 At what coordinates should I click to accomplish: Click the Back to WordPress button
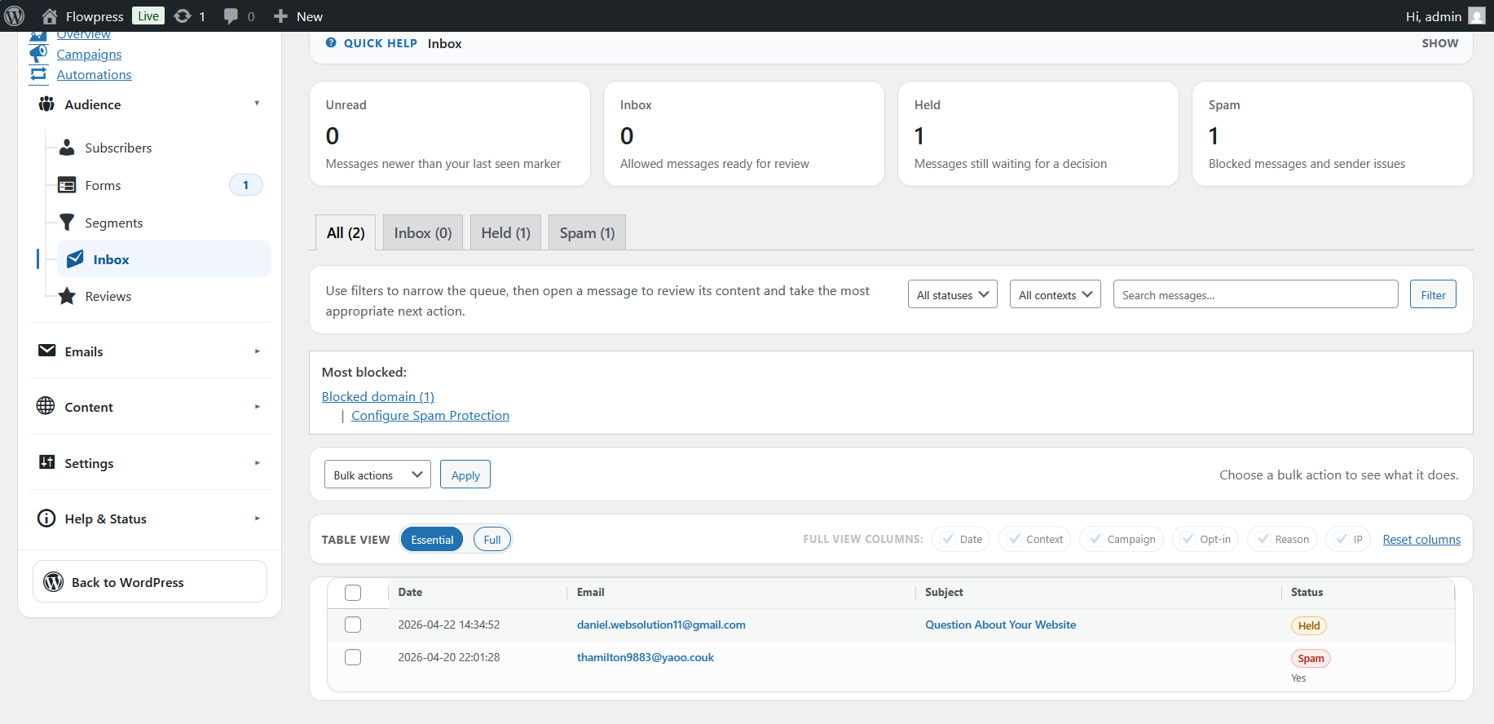(x=150, y=581)
